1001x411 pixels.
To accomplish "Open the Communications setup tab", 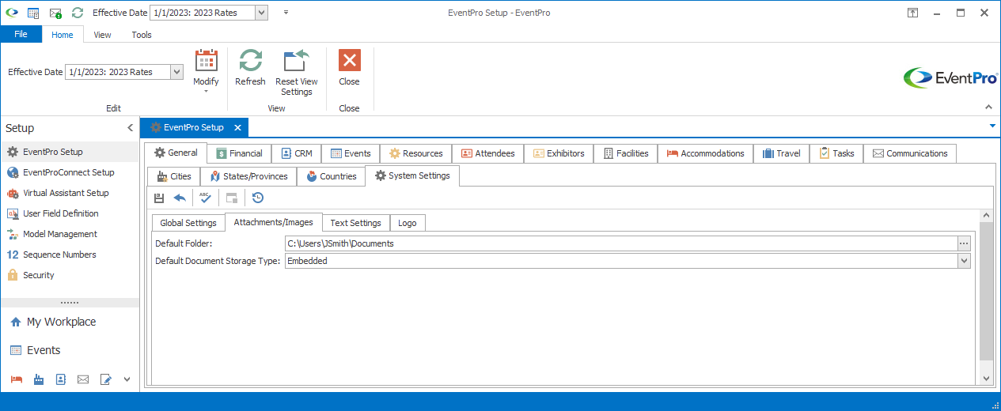I will tap(910, 153).
